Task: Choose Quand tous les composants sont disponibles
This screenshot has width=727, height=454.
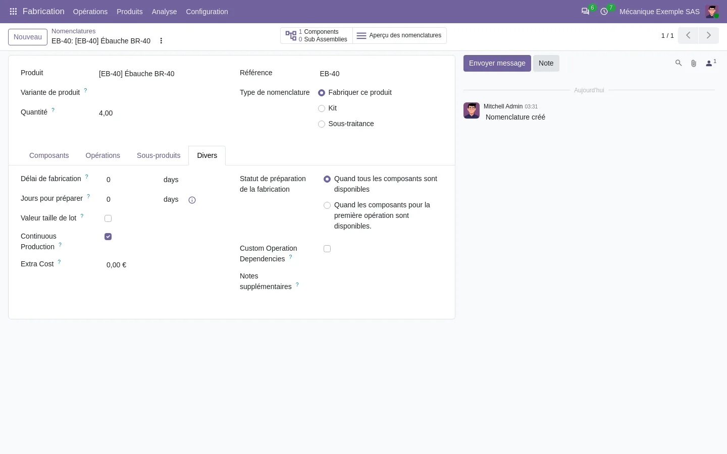Action: [x=327, y=179]
